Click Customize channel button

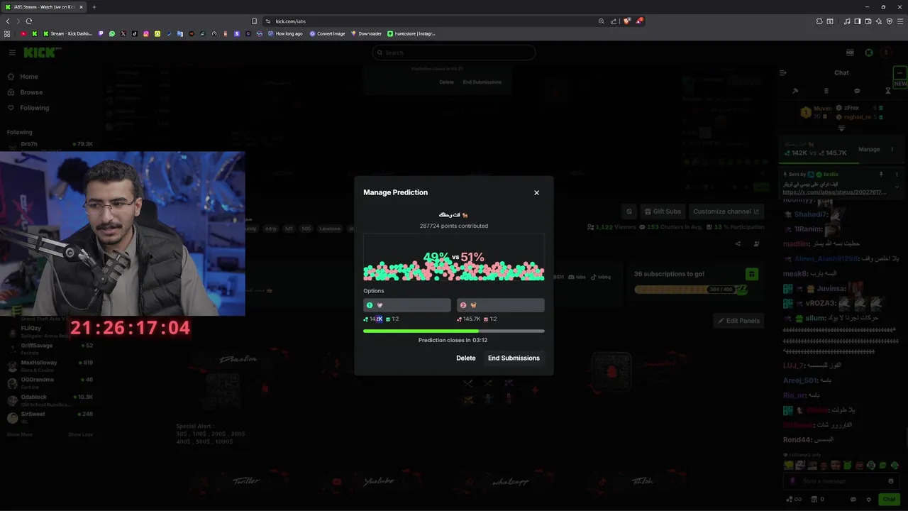coord(726,211)
